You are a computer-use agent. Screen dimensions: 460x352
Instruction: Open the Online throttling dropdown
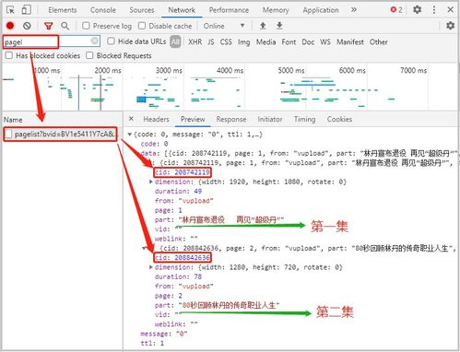pos(224,26)
